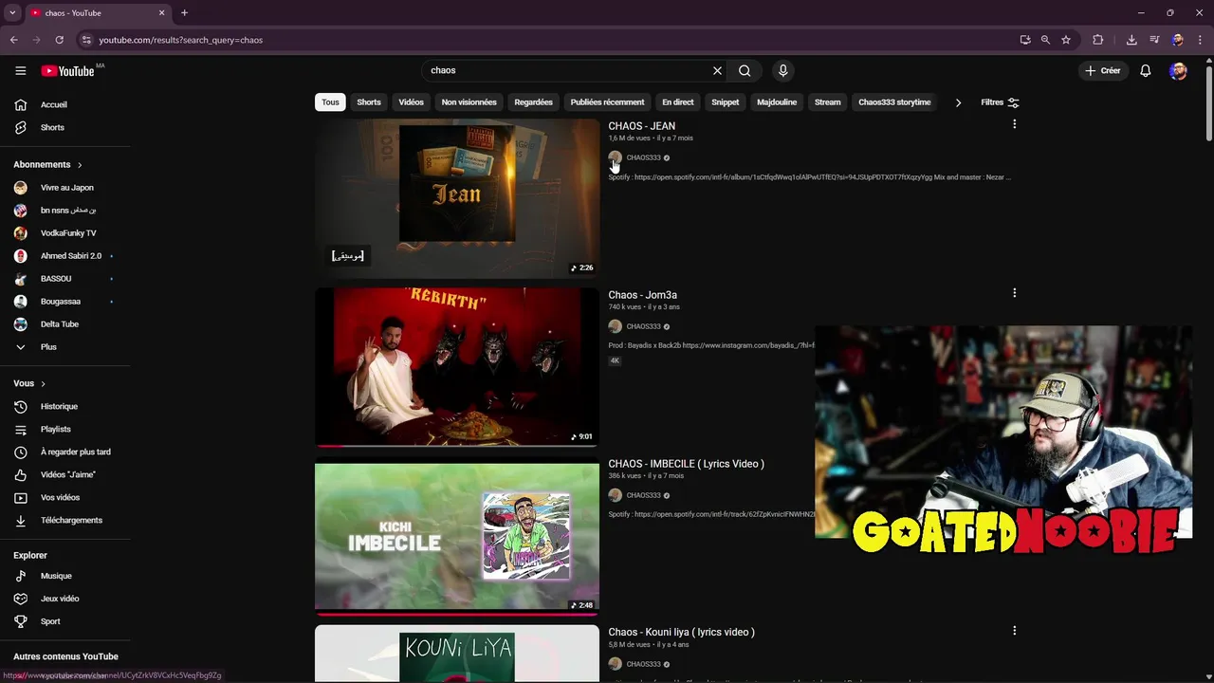Viewport: 1214px width, 683px height.
Task: Open options menu for Chaos - Jom3a
Action: 1014,293
